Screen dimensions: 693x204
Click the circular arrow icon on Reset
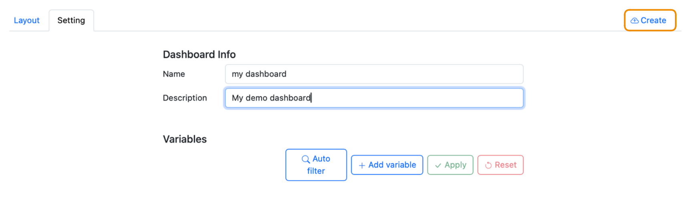(x=488, y=165)
